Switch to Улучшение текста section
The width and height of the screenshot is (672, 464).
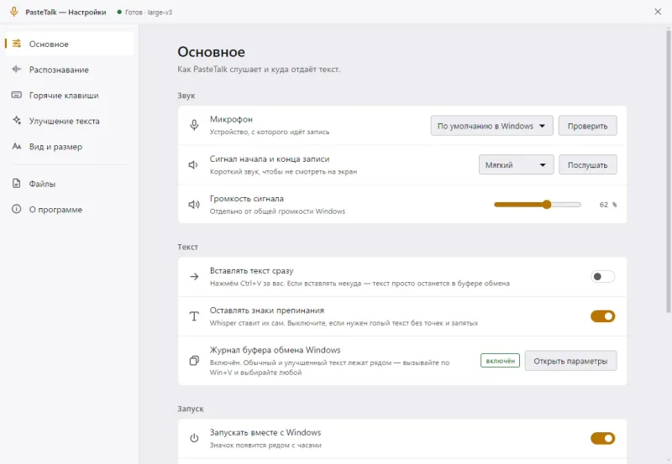pos(70,121)
